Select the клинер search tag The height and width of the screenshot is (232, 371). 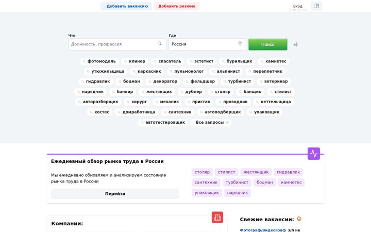coord(135,61)
